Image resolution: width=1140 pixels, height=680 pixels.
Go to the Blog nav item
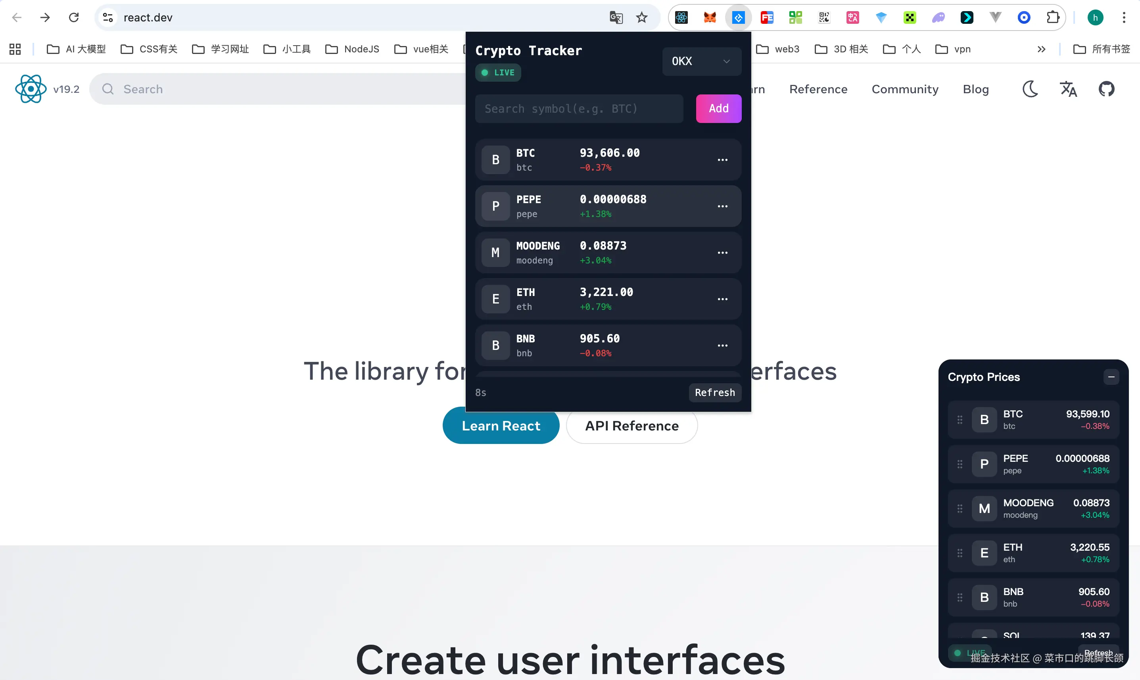(975, 89)
